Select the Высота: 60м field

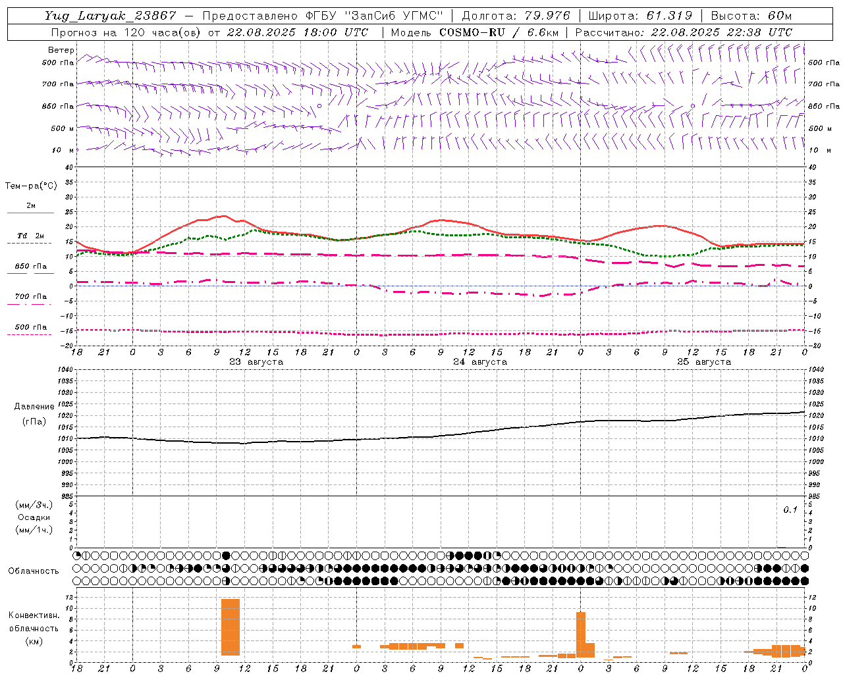[x=751, y=16]
